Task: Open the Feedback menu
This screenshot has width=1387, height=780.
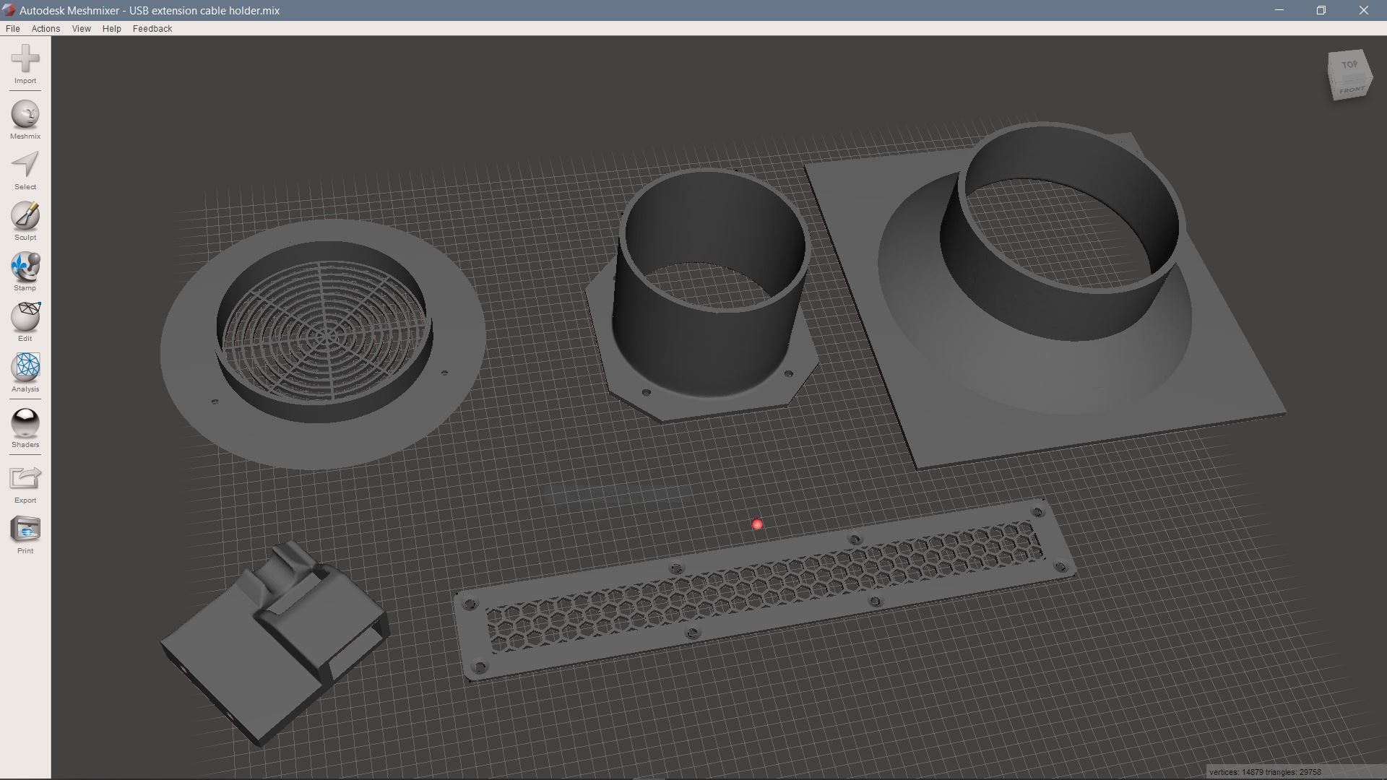Action: click(x=152, y=29)
